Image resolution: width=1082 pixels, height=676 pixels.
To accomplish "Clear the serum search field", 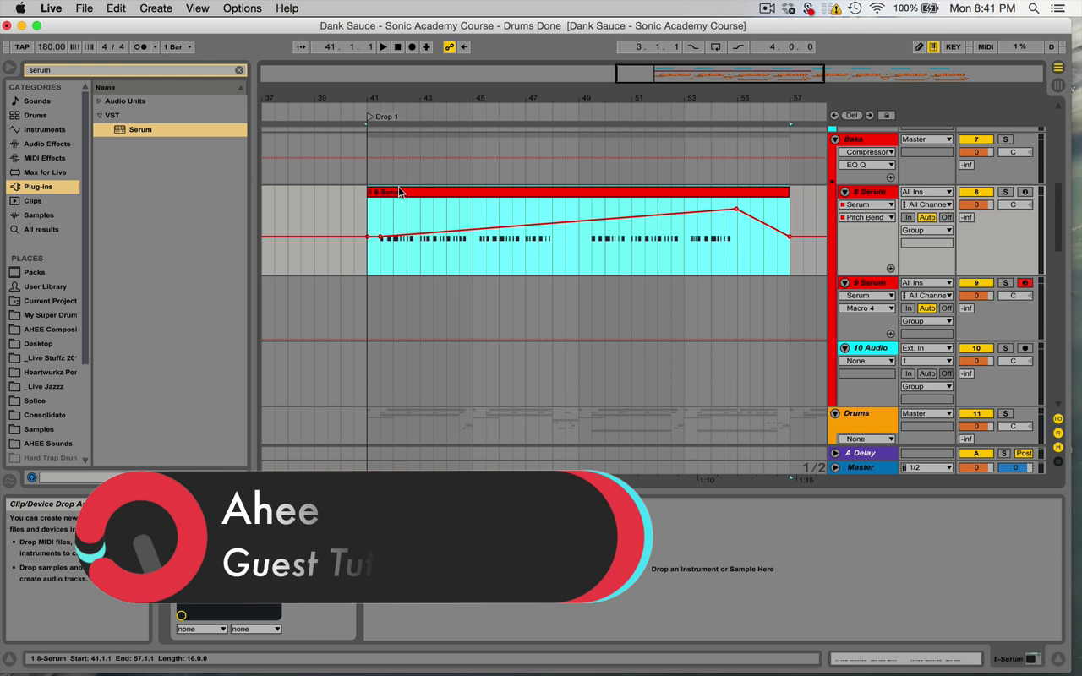I will coord(239,70).
